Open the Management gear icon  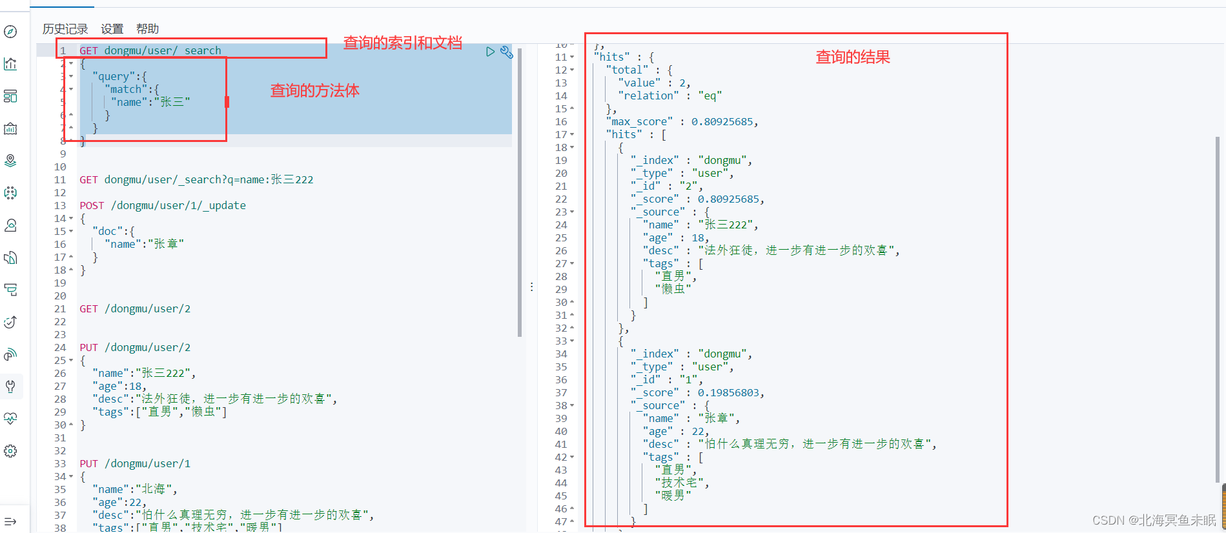[10, 451]
